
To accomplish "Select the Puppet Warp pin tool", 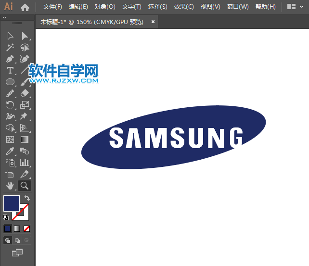I will point(24,116).
